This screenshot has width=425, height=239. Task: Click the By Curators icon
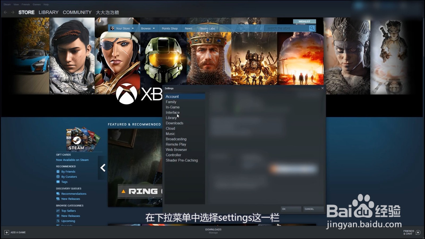point(58,177)
